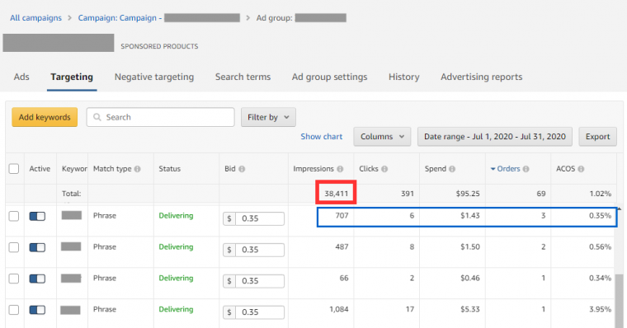Image resolution: width=627 pixels, height=328 pixels.
Task: Click the Add keywords button
Action: (45, 117)
